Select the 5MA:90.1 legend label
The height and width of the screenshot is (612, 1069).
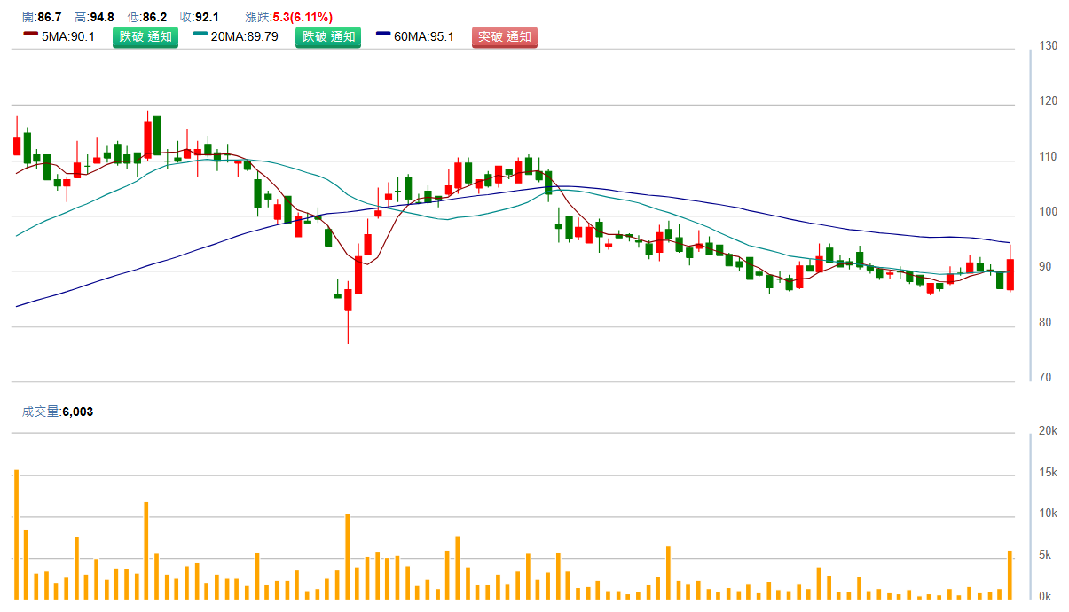[x=68, y=36]
